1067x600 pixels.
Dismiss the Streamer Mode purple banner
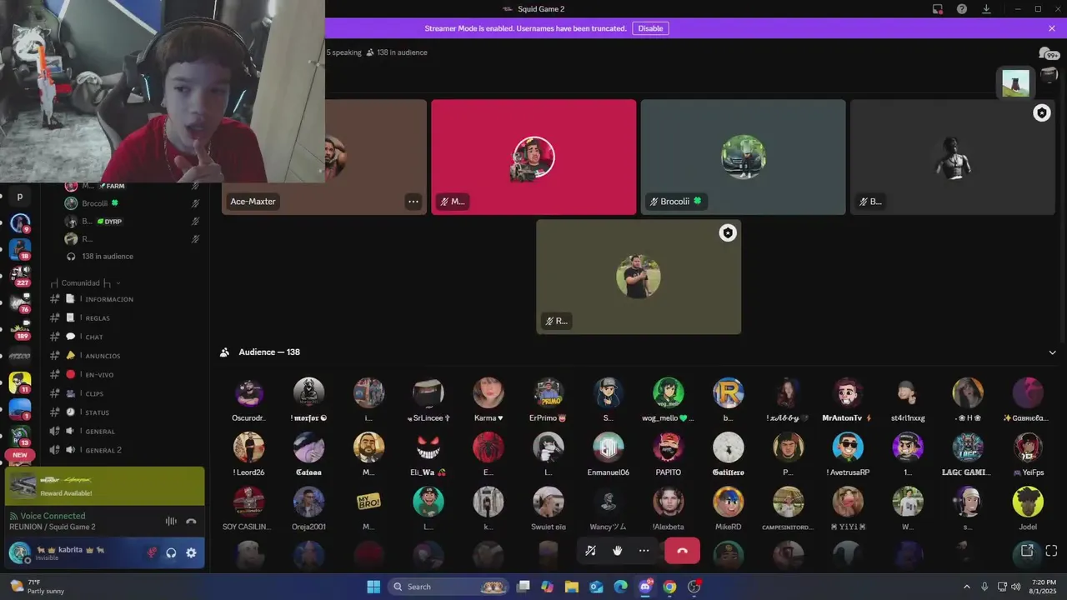coord(1052,28)
